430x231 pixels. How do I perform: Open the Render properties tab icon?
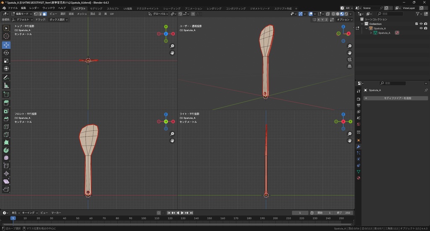click(359, 99)
